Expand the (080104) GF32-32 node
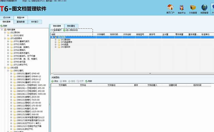Image resolution: width=214 pixels, height=132 pixels. (x=11, y=82)
